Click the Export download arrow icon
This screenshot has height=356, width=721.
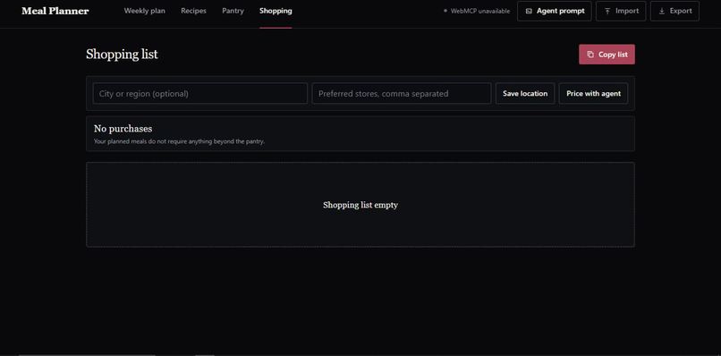coord(662,11)
